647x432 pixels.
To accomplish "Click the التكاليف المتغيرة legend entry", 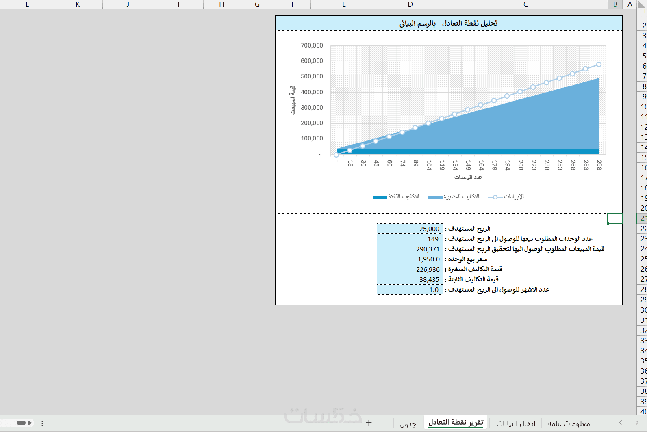I will tap(454, 197).
